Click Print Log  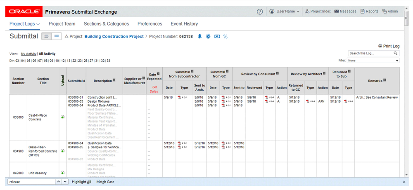click(389, 46)
